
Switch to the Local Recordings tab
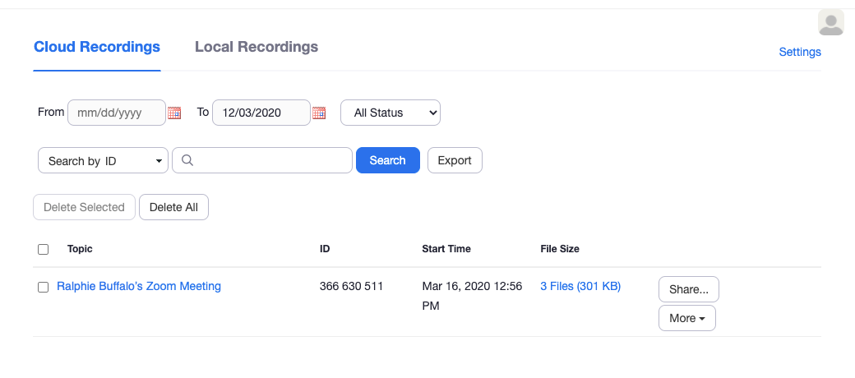point(256,47)
